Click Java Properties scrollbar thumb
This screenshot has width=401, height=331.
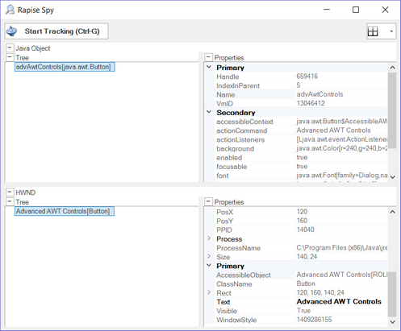tap(392, 110)
